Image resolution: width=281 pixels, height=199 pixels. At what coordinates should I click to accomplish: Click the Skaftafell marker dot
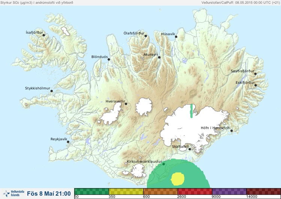point(190,149)
